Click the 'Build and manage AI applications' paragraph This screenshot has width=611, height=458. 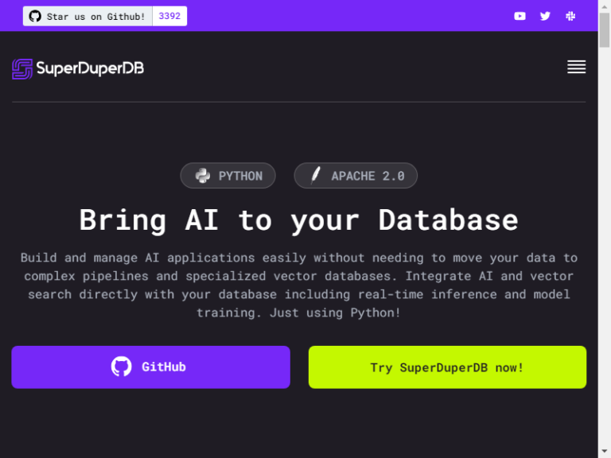coord(299,285)
